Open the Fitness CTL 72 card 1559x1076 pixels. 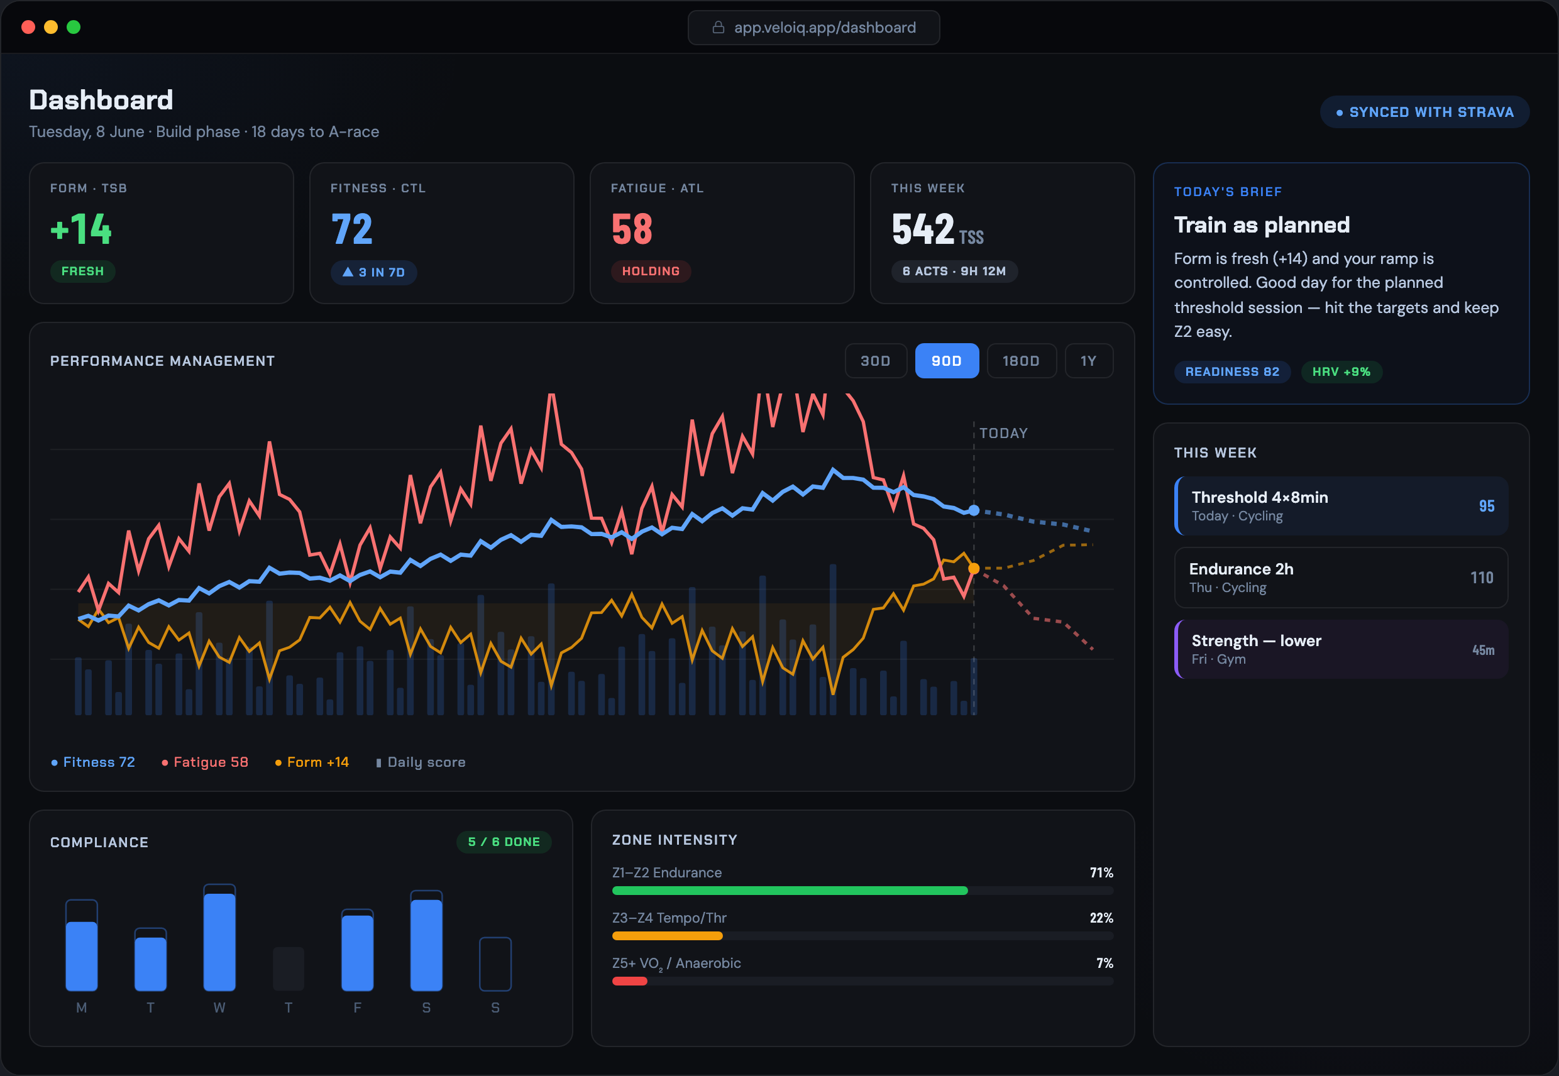click(x=442, y=233)
